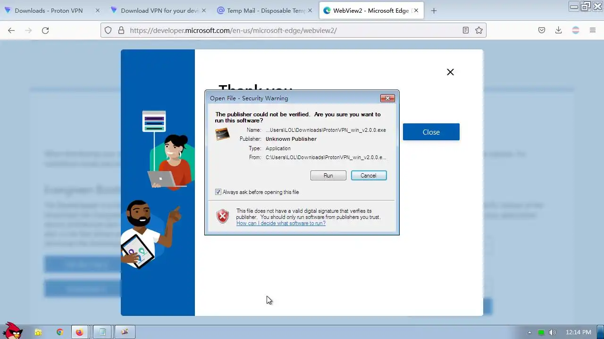Restore down the Firefox window

[586, 6]
